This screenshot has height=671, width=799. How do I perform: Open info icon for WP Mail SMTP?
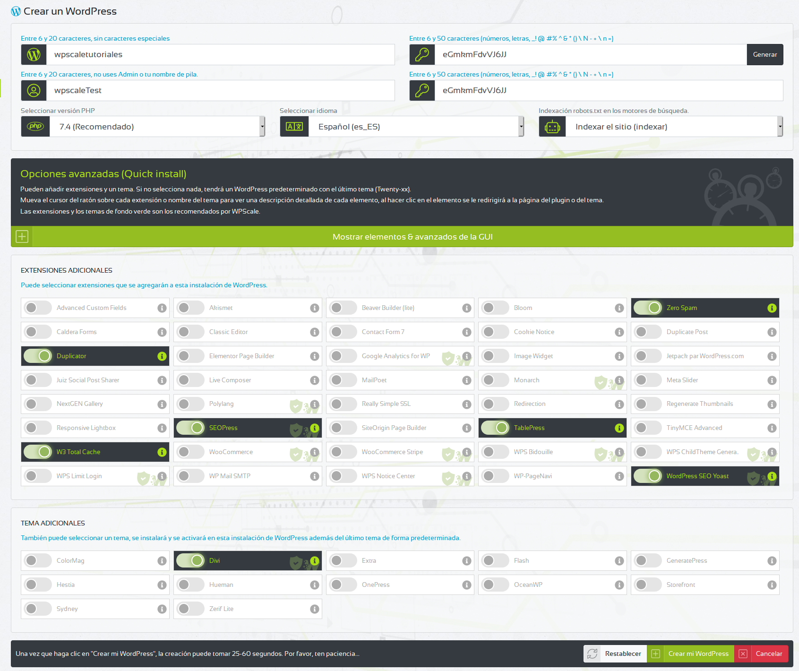[315, 476]
